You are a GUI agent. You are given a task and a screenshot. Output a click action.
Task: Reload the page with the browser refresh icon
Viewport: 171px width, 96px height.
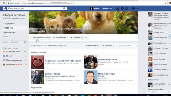tap(4, 3)
